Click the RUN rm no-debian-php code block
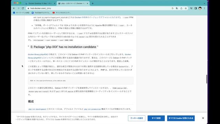This screenshot has width=220, height=124. click(x=80, y=81)
